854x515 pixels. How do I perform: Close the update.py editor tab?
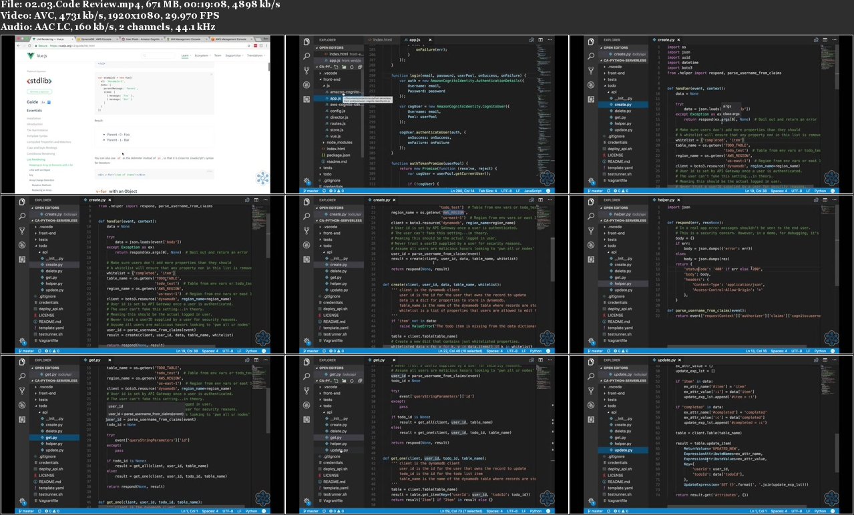click(x=680, y=360)
